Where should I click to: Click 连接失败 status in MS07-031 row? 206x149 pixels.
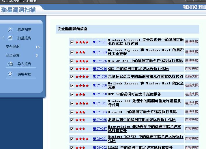click(192, 42)
